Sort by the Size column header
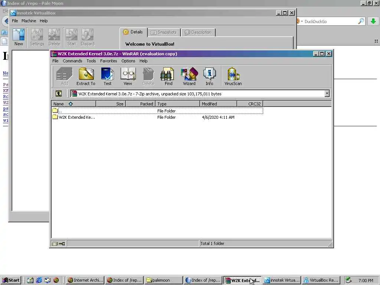This screenshot has width=380, height=285. pyautogui.click(x=111, y=104)
